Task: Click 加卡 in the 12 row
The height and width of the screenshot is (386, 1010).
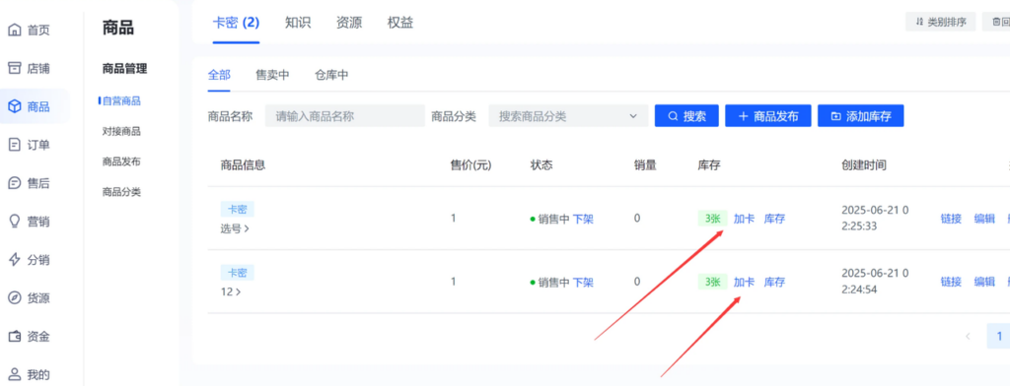Action: (744, 282)
